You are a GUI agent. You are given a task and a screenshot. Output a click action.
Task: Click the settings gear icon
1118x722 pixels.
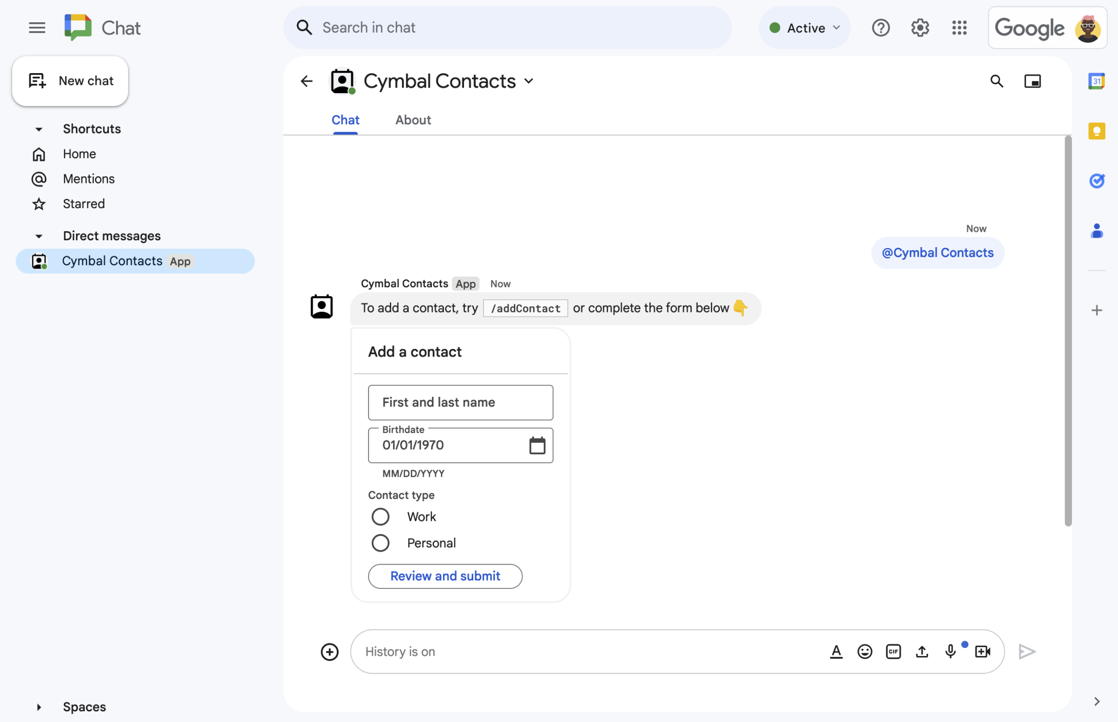tap(919, 26)
